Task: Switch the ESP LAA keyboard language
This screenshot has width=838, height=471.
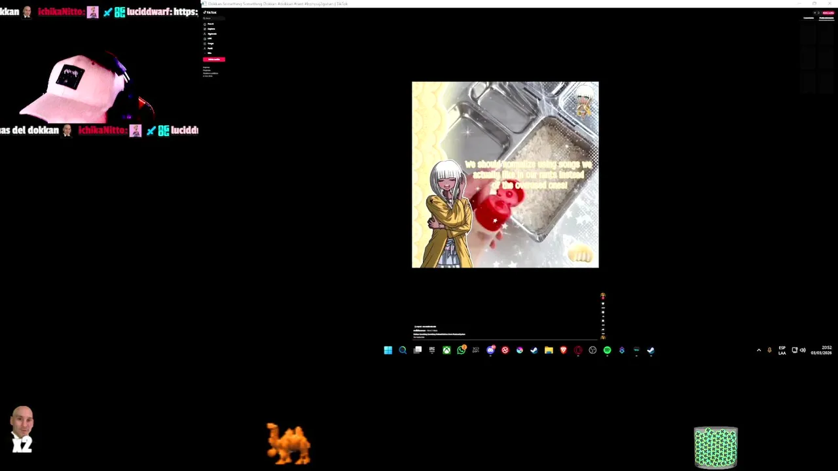Action: [x=782, y=351]
